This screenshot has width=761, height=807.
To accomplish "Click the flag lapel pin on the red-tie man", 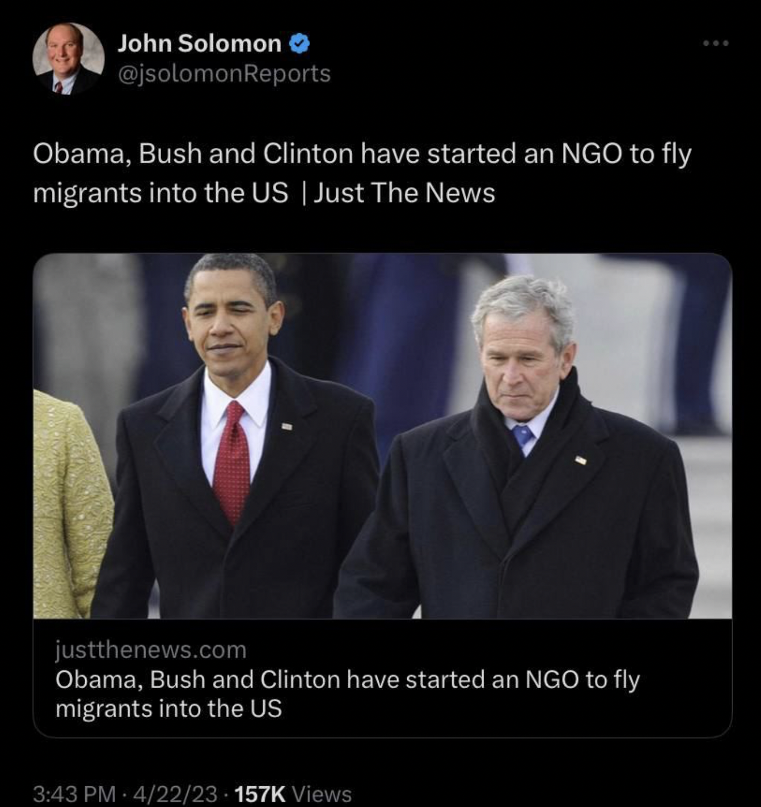I will point(287,426).
